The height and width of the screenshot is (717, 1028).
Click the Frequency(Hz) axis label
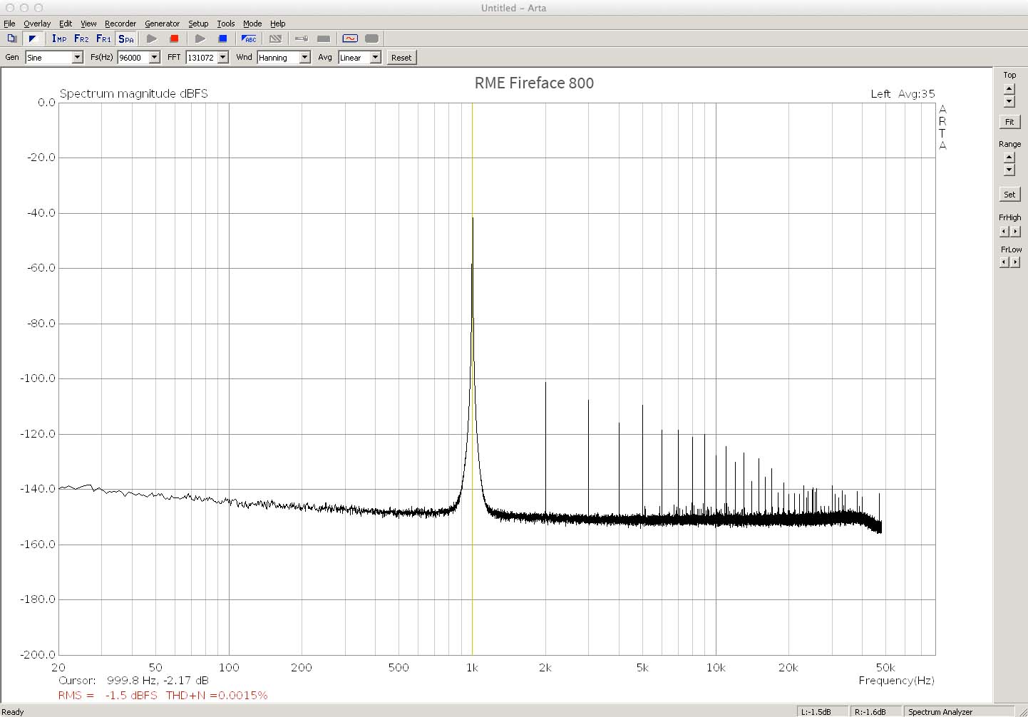click(x=896, y=681)
